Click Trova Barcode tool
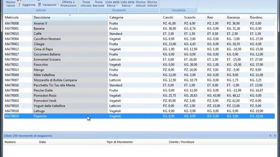Image resolution: width=280 pixels, height=157 pixels. pyautogui.click(x=98, y=4)
